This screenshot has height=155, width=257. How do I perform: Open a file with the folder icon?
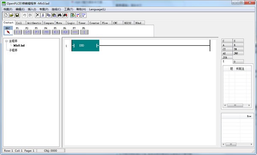tap(12, 15)
